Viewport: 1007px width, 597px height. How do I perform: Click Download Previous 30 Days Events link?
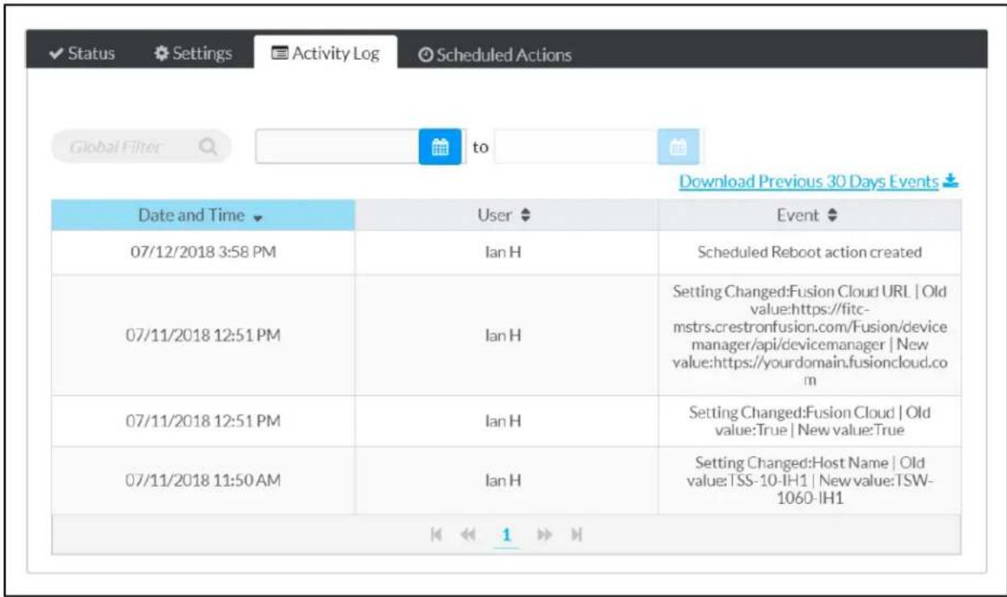click(x=810, y=181)
